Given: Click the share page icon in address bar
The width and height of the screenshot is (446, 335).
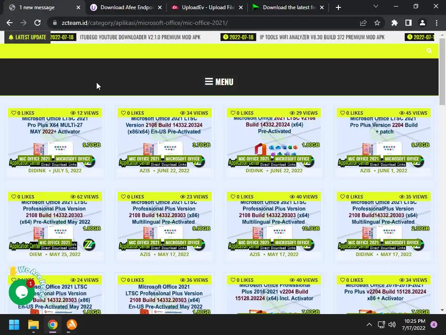Looking at the screenshot, I should [363, 23].
